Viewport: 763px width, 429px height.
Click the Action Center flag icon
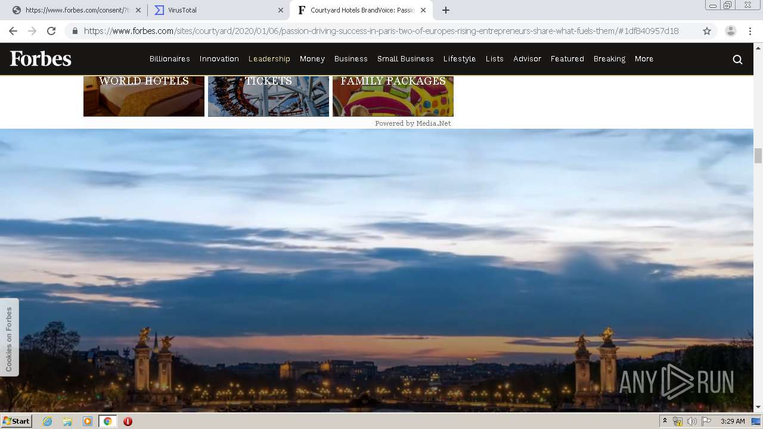[x=706, y=421]
